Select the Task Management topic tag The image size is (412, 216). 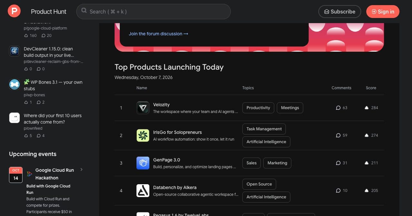click(x=264, y=129)
